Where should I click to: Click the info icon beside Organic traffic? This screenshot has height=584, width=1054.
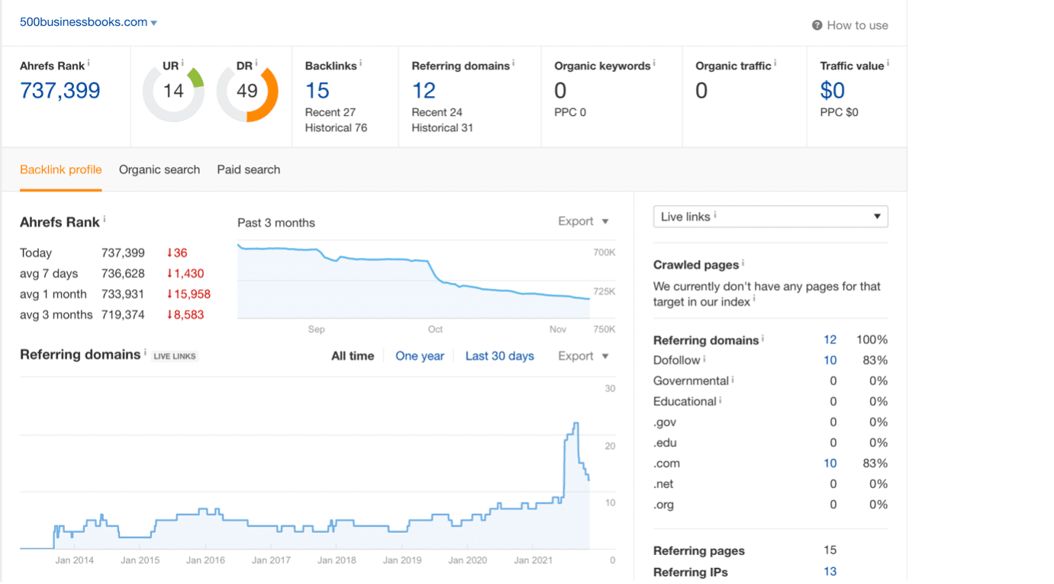[775, 63]
